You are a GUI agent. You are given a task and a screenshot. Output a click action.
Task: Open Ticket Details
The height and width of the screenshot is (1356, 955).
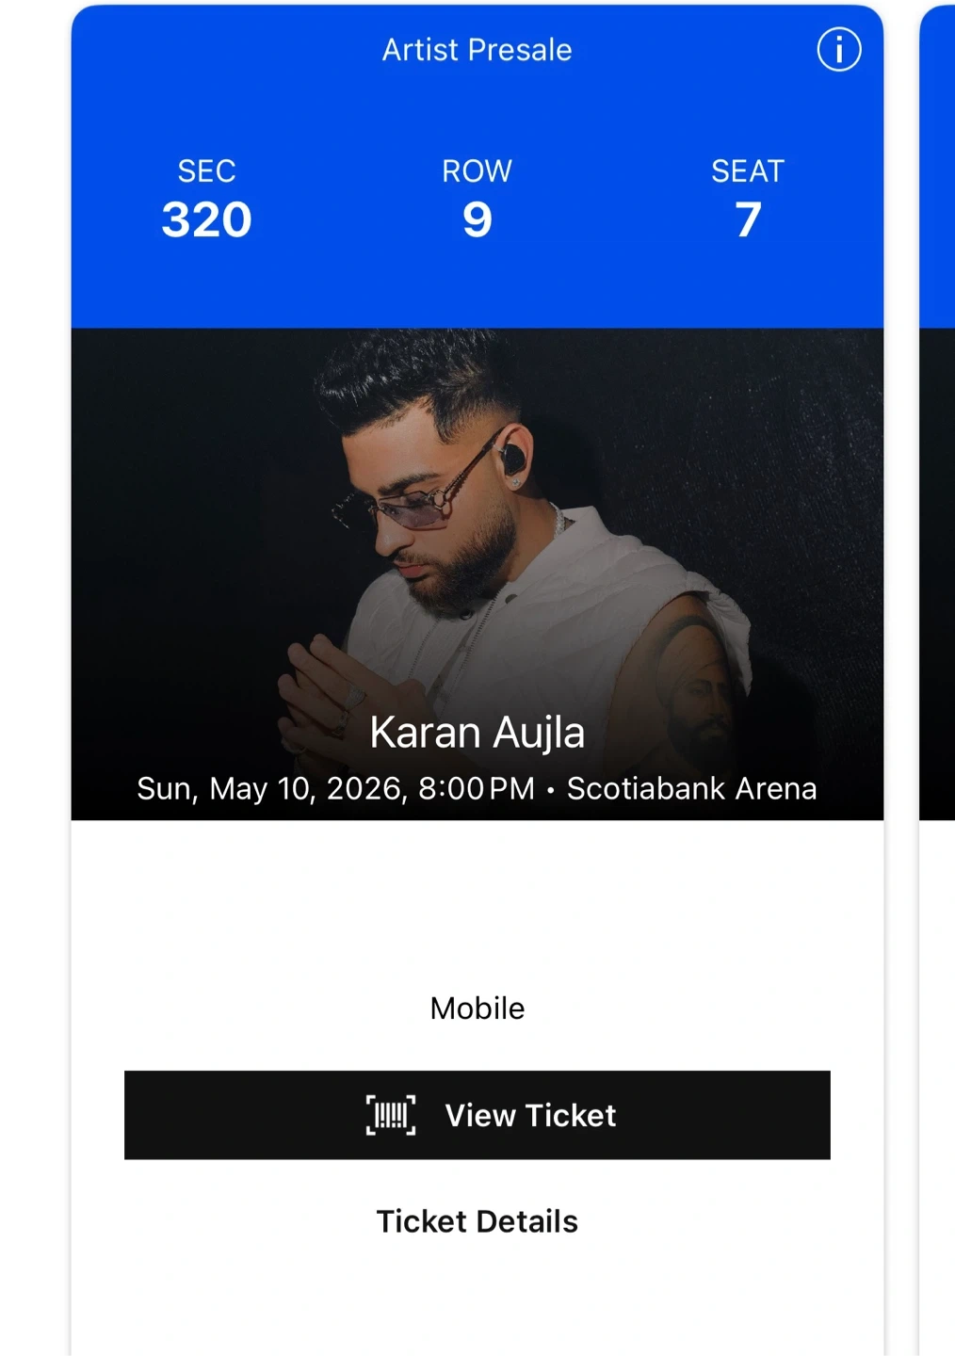point(477,1221)
